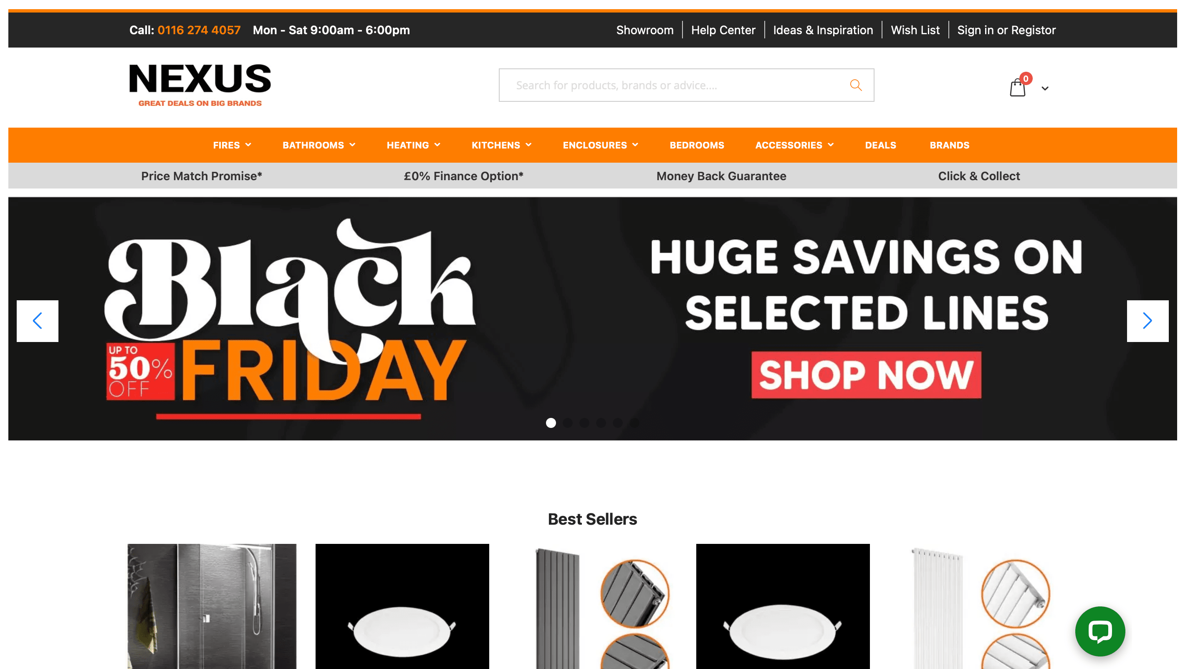Screen dimensions: 1193x669
Task: Open the HEATING dropdown menu
Action: click(414, 145)
